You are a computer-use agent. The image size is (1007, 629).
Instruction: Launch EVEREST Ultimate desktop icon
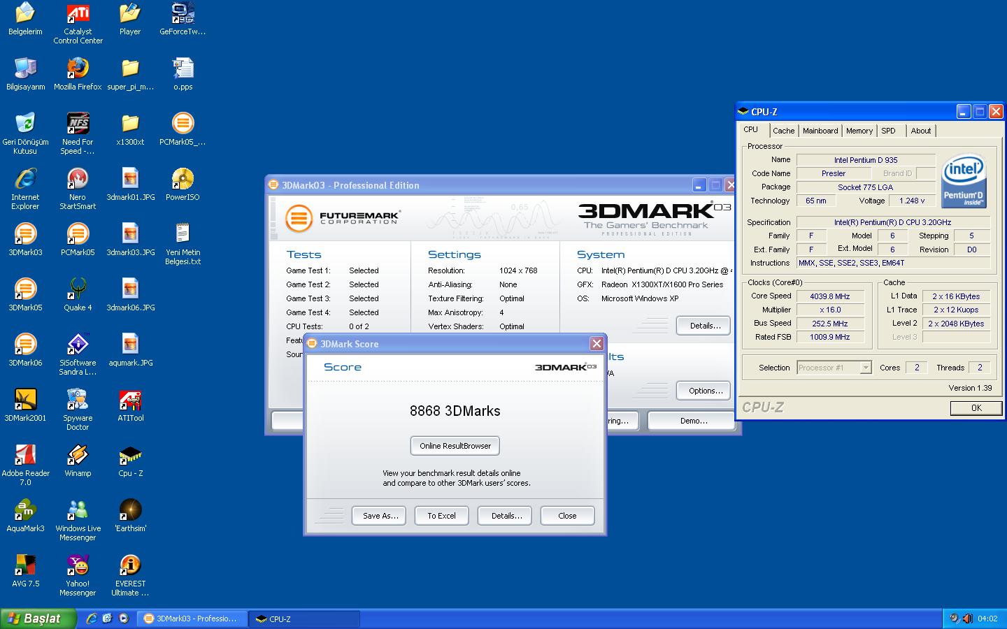(x=130, y=575)
